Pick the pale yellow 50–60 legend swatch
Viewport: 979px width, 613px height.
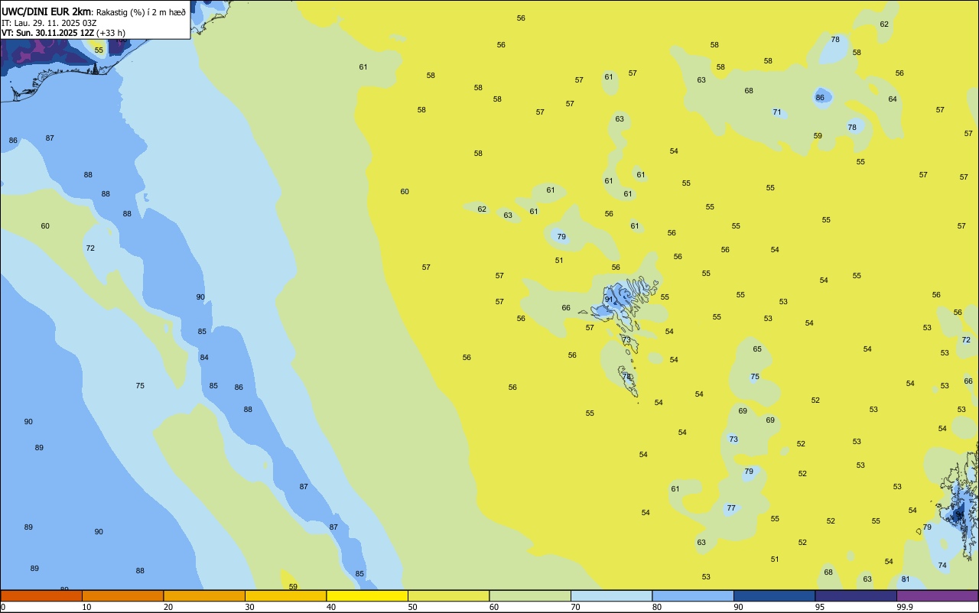pos(448,595)
